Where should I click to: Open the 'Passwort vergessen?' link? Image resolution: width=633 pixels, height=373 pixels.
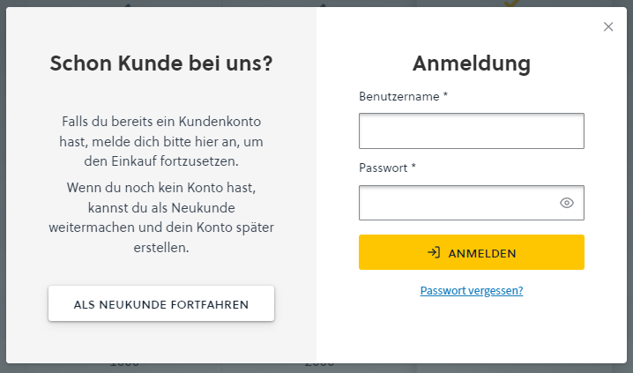472,290
